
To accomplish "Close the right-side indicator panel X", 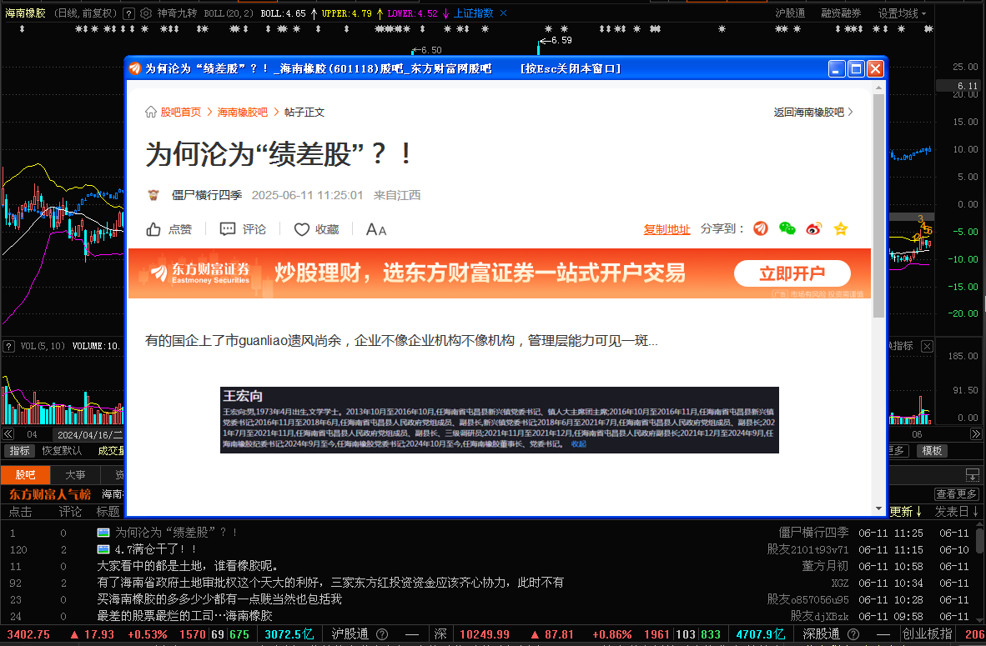I will coord(927,346).
